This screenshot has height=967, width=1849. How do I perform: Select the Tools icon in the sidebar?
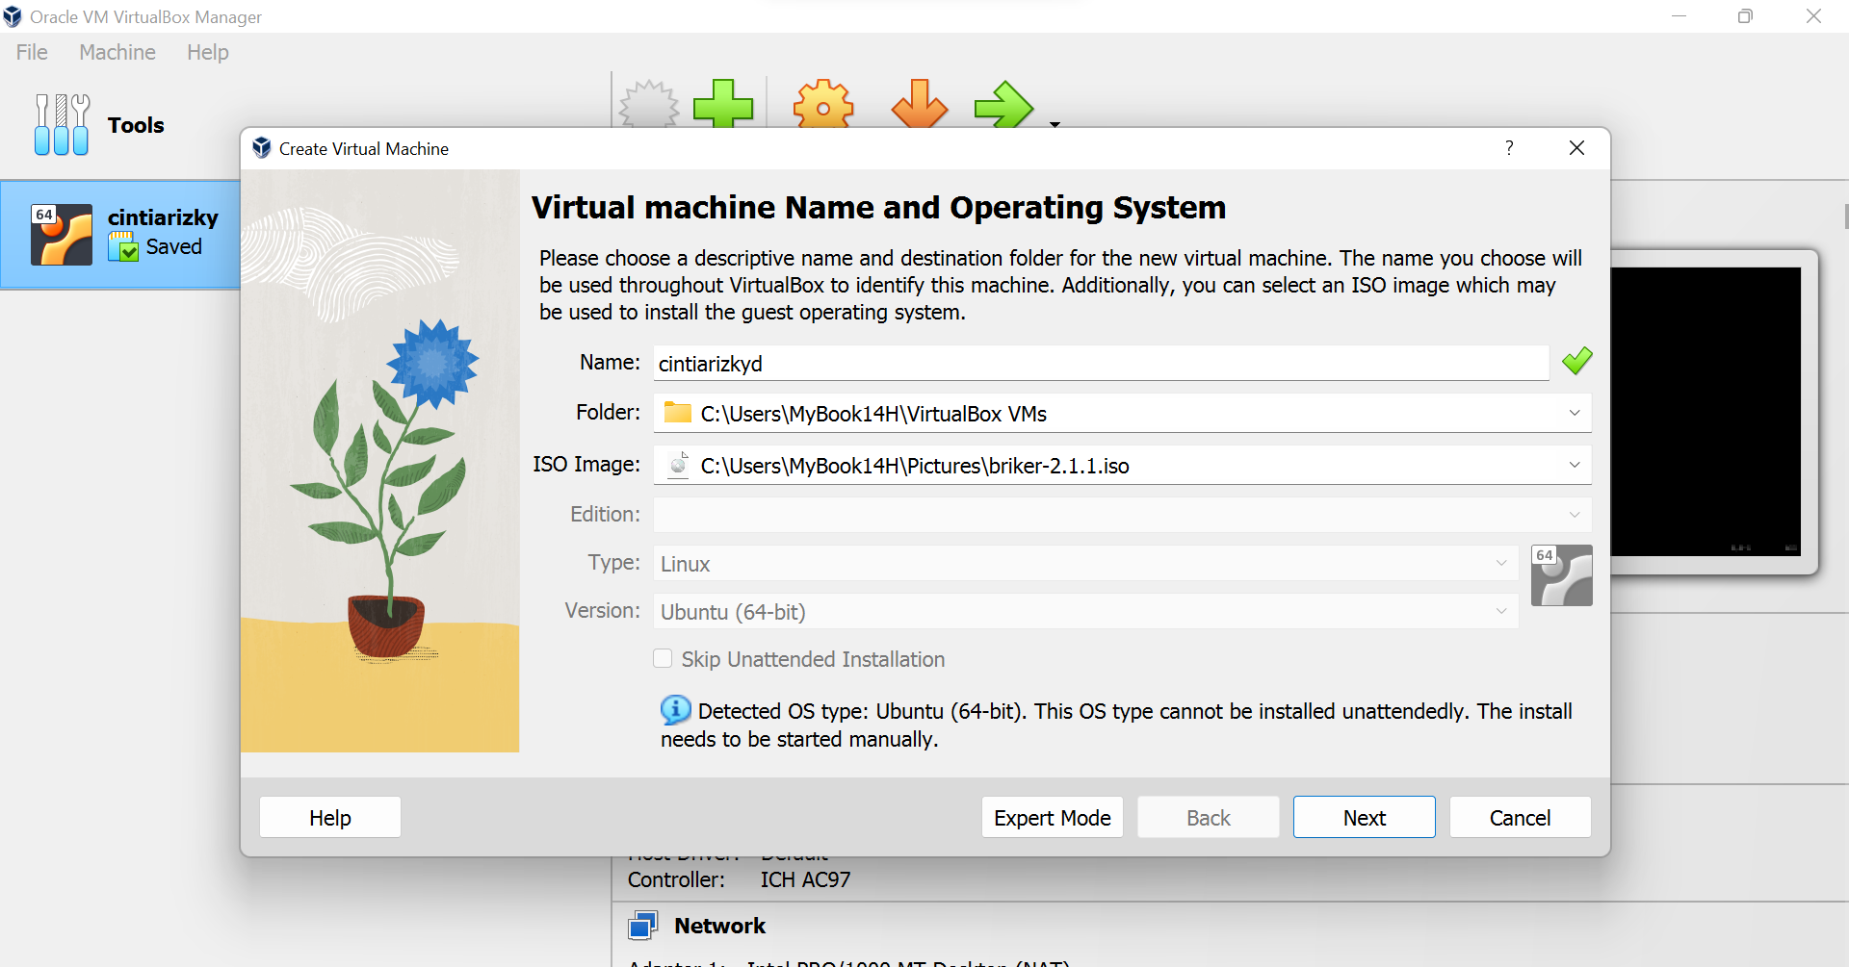point(62,125)
